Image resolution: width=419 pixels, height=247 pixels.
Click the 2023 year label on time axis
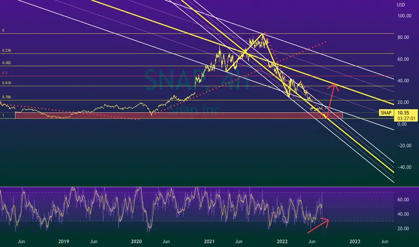[355, 242]
